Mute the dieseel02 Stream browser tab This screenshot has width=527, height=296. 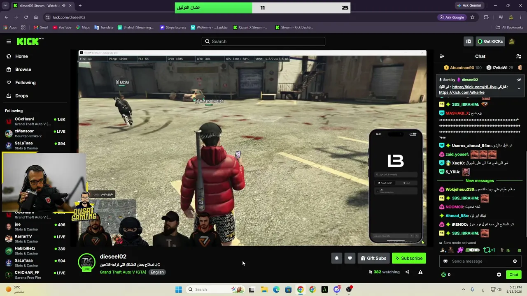(x=64, y=5)
